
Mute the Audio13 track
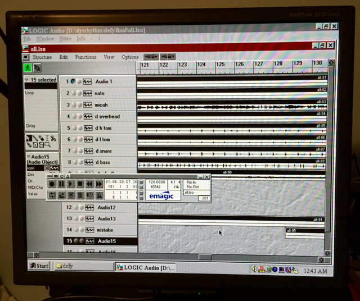[76, 218]
